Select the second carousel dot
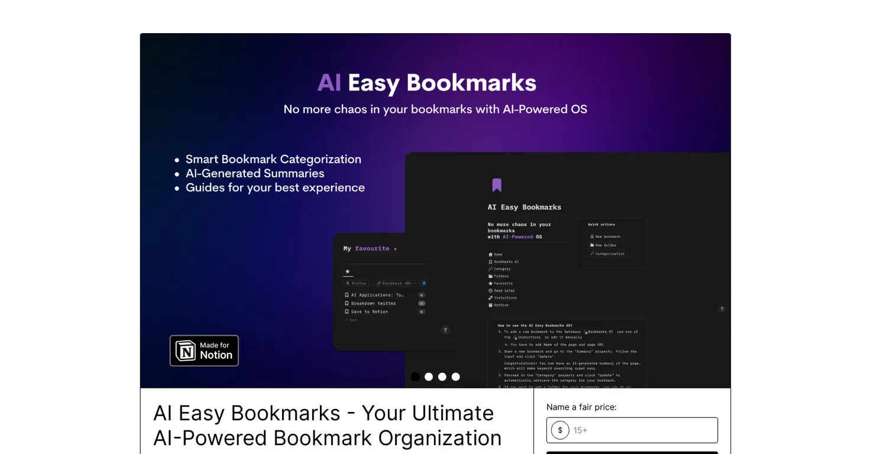 [429, 377]
